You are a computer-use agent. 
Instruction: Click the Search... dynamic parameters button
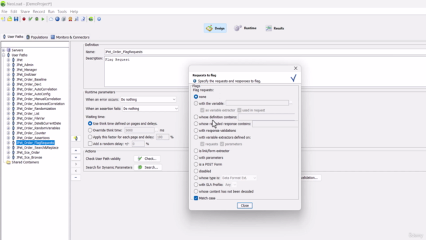click(x=148, y=167)
